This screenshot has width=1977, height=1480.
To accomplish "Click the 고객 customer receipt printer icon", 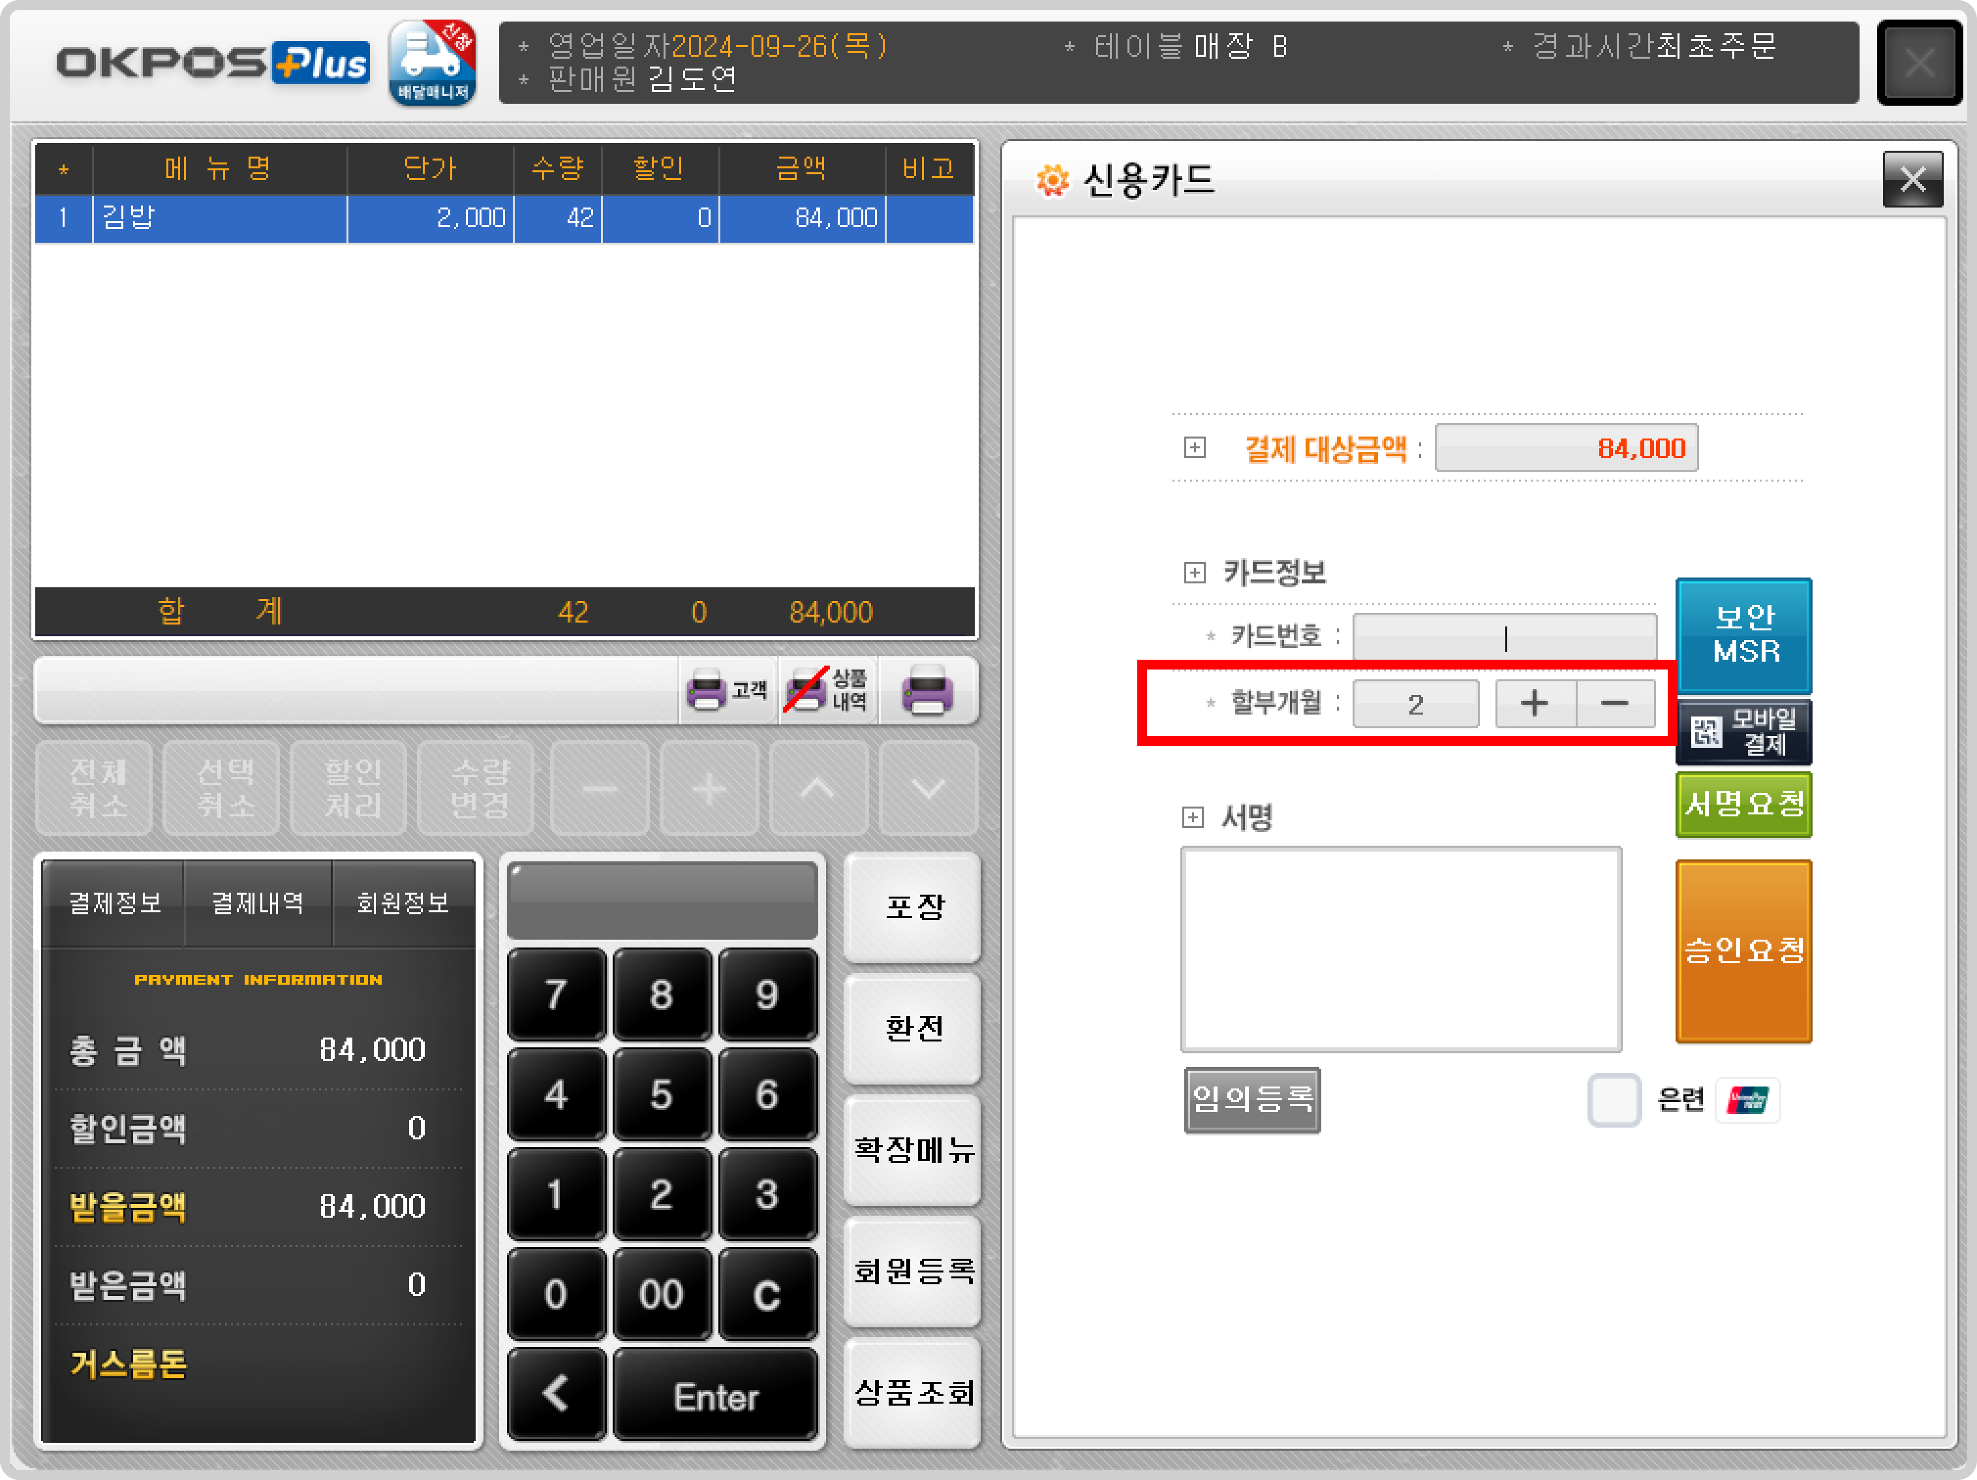I will coord(727,691).
